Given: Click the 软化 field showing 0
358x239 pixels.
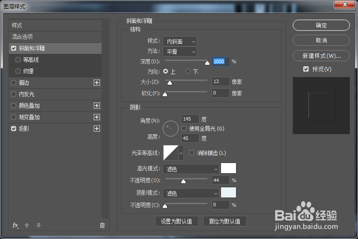Looking at the screenshot, I should pos(221,93).
